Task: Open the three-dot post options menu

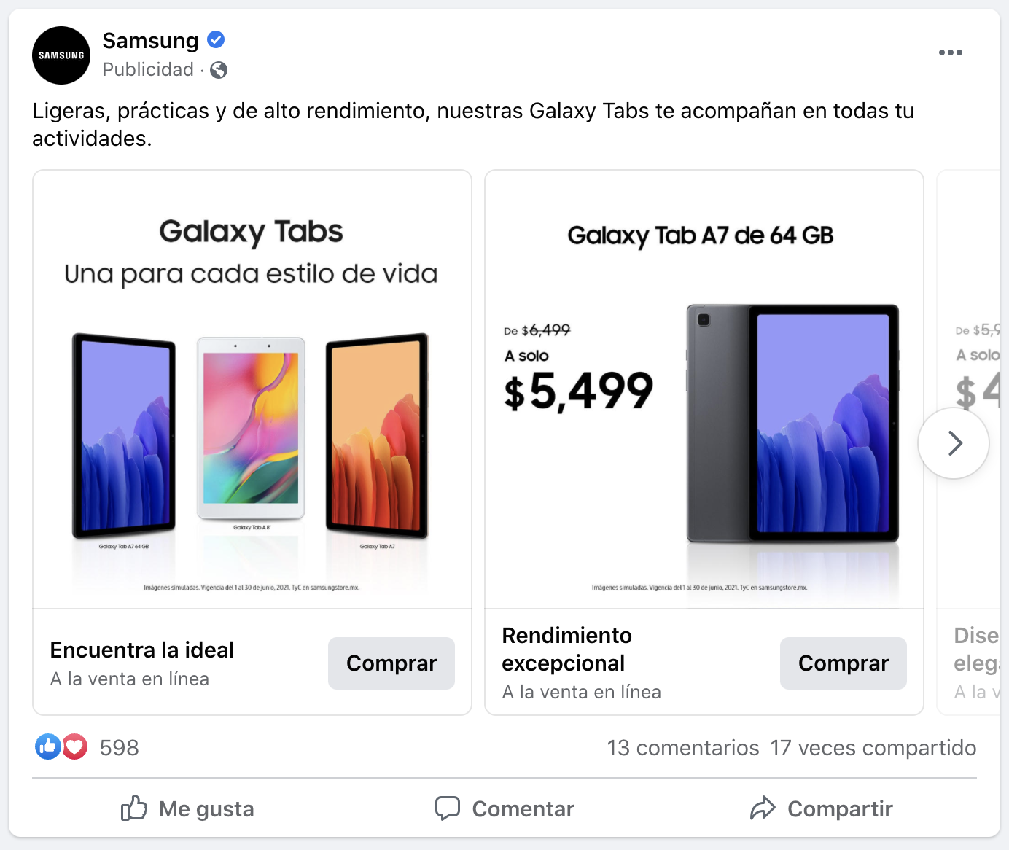Action: click(950, 52)
